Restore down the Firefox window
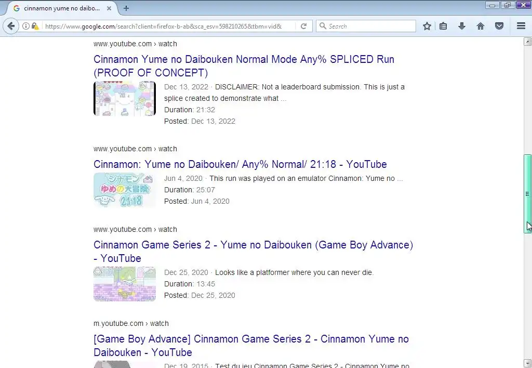532x368 pixels. point(507,5)
